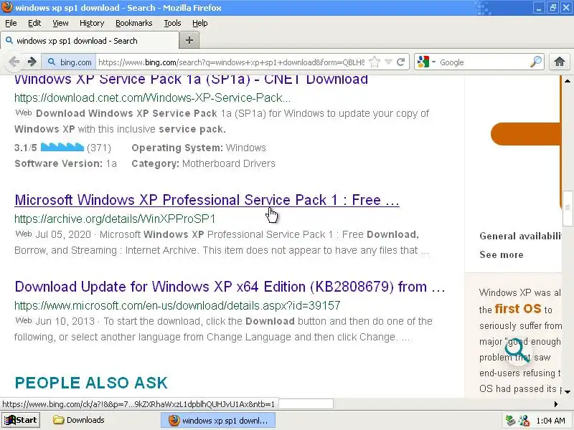
Task: Click the teal magnifier visual search icon
Action: (x=517, y=350)
